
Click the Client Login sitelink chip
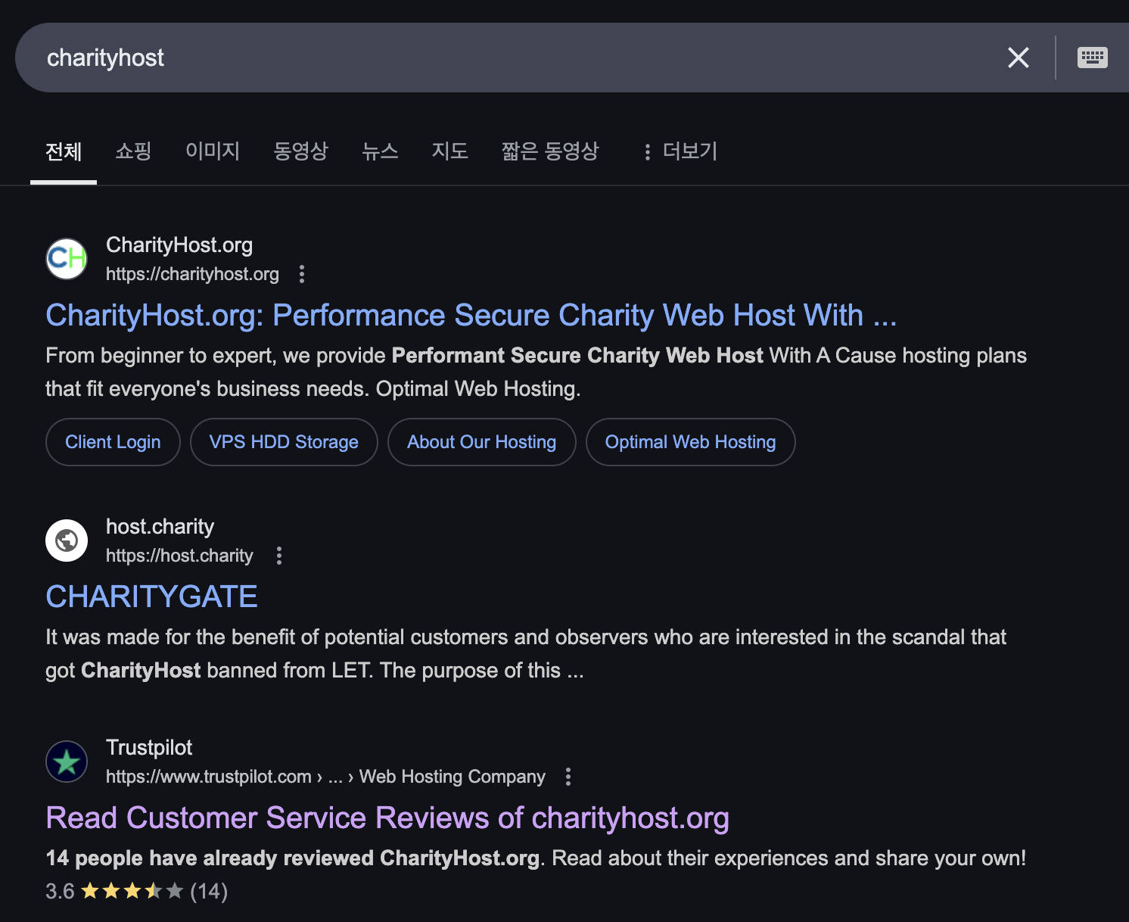113,442
